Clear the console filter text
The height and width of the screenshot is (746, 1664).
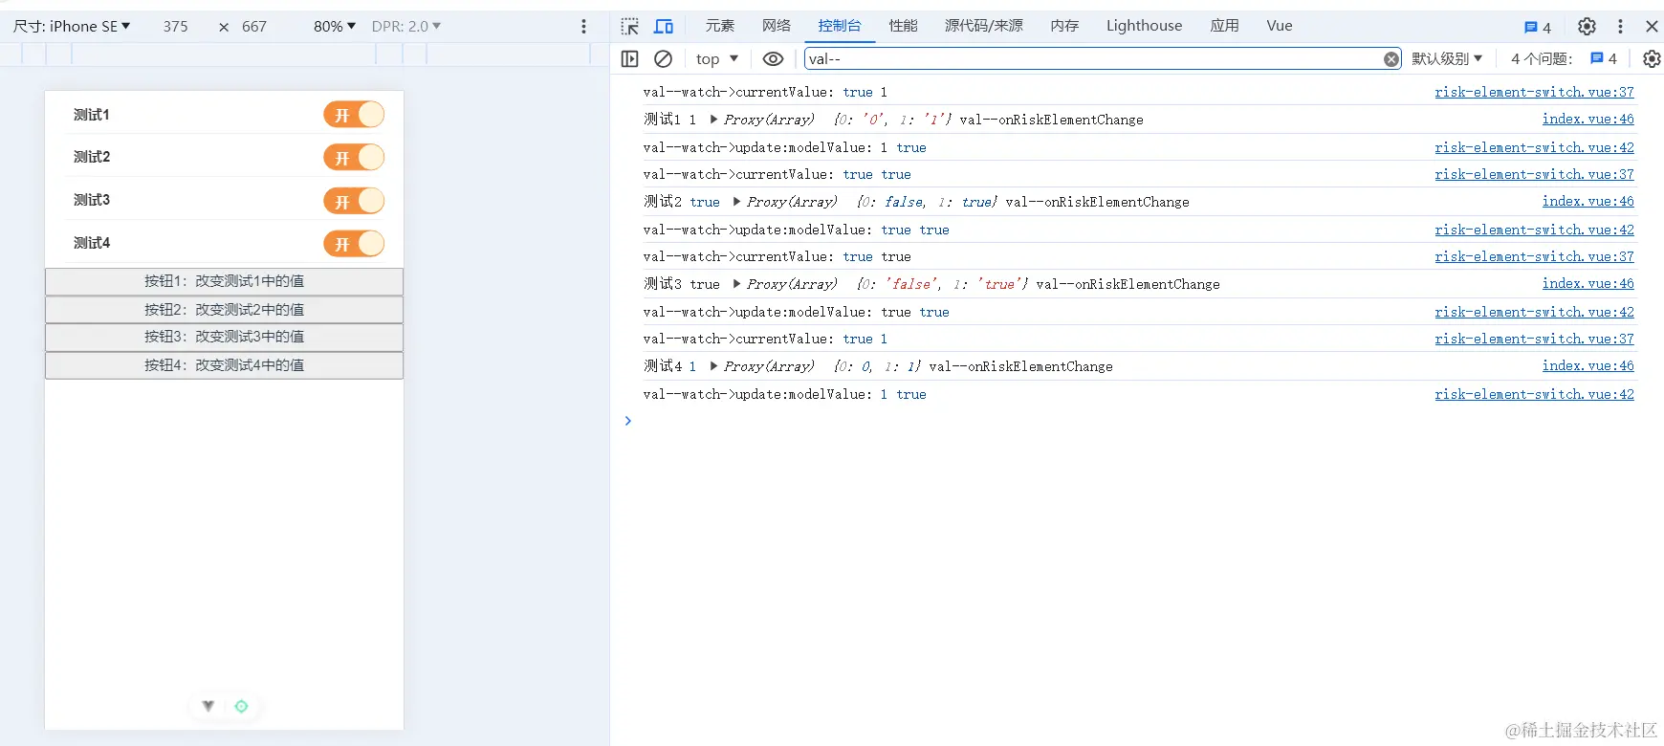click(1391, 59)
